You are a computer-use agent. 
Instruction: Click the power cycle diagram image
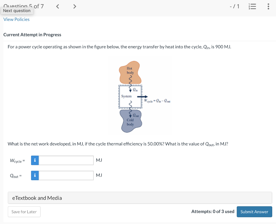(140, 96)
